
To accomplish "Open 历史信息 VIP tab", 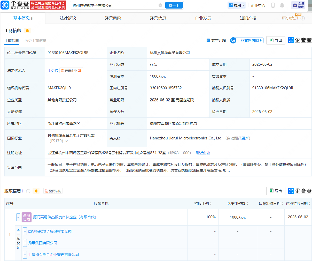I will click(290, 18).
